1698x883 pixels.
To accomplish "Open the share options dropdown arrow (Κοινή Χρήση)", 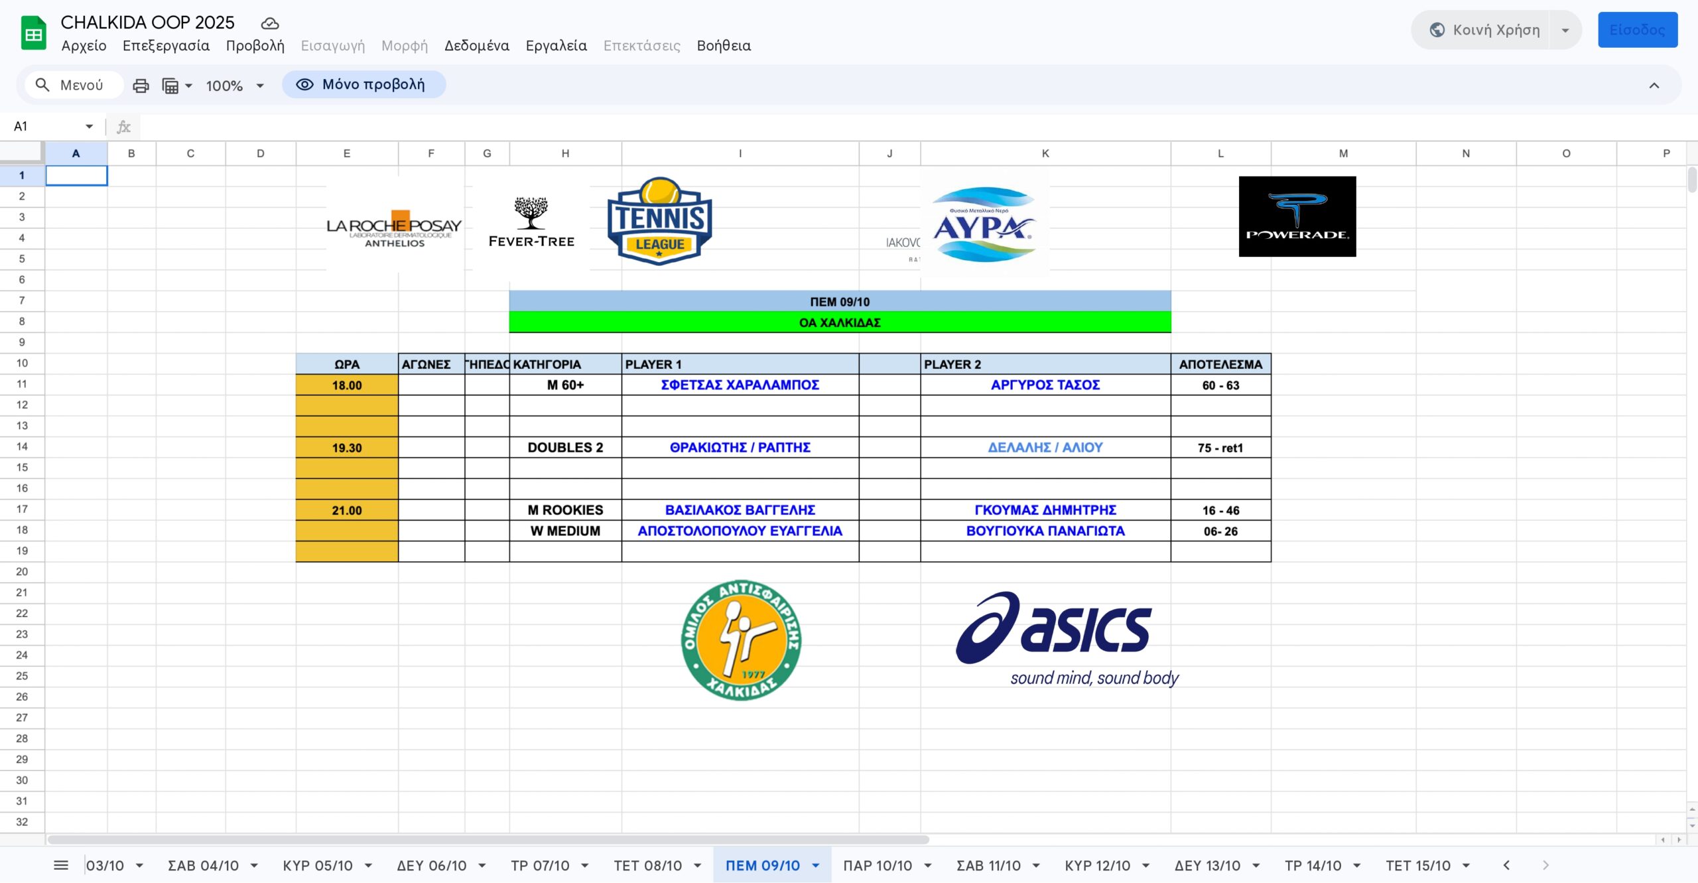I will click(x=1565, y=31).
